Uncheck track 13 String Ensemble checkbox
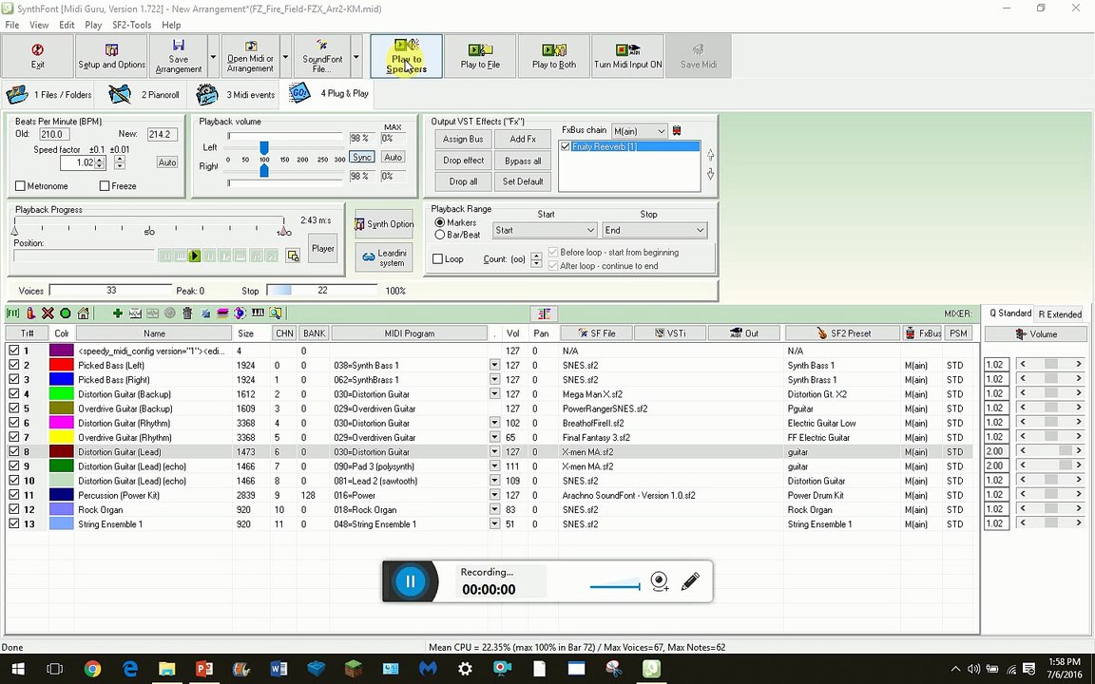The width and height of the screenshot is (1095, 684). (14, 523)
